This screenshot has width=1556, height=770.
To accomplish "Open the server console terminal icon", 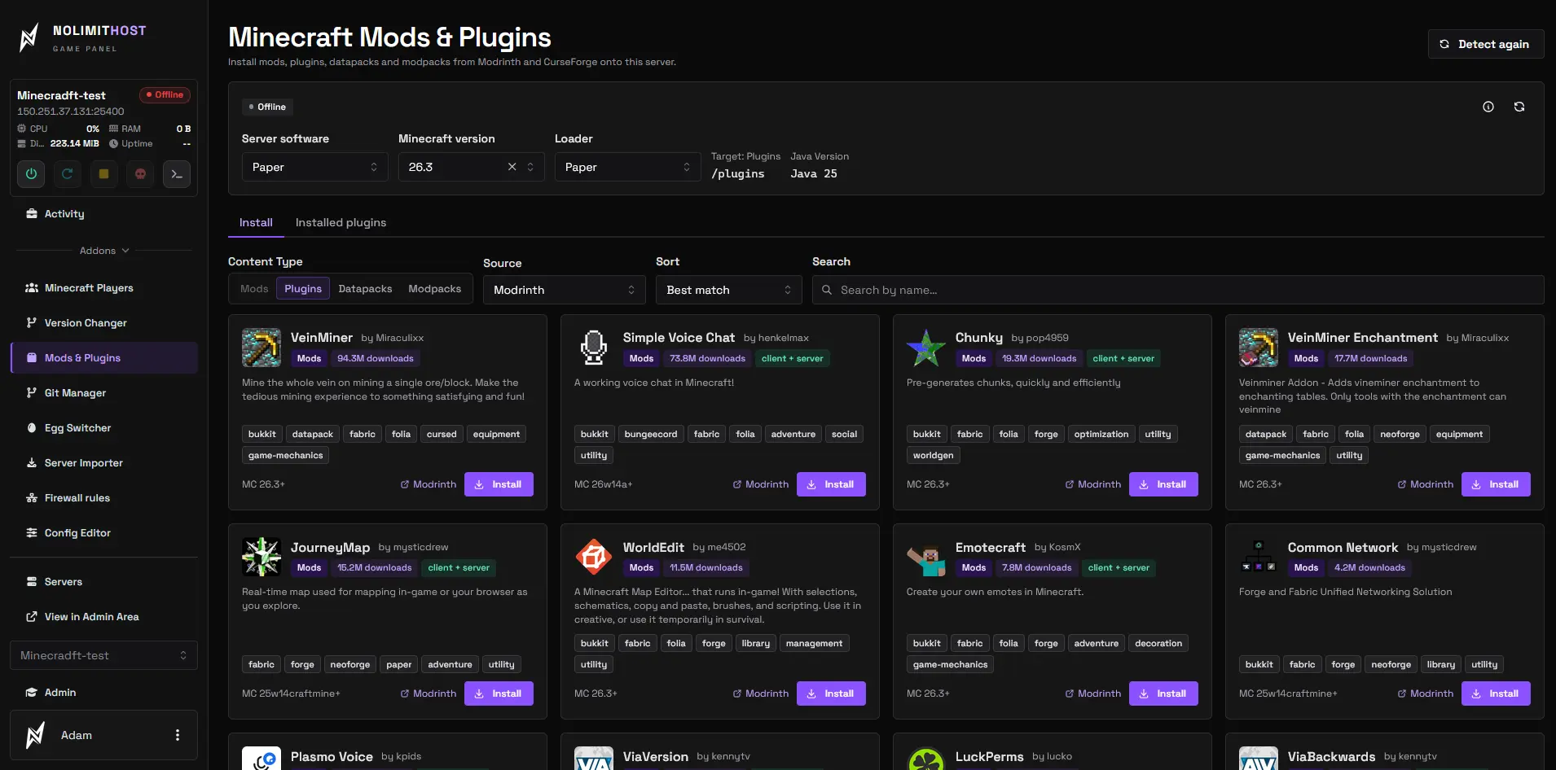I will pos(177,173).
